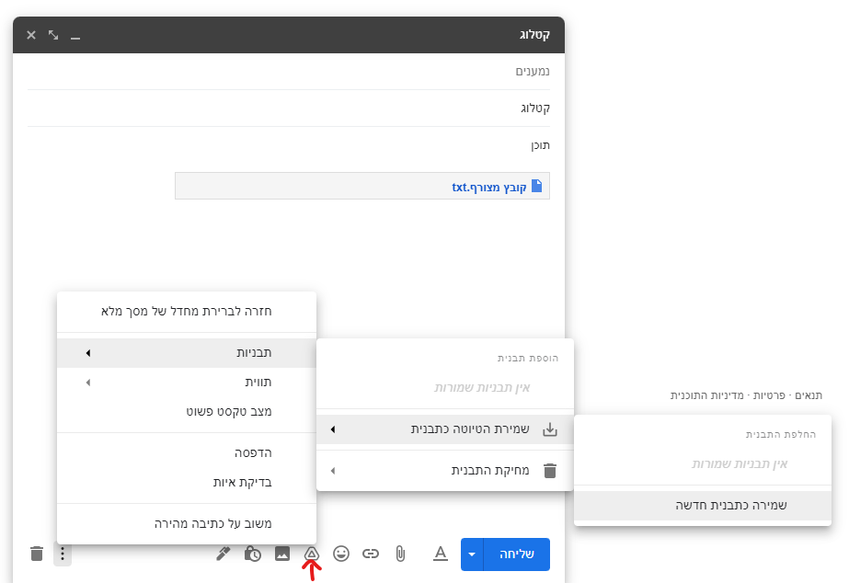Expand the arrow of שמירת הטיוטה כתבנית
The image size is (849, 583).
pos(333,429)
